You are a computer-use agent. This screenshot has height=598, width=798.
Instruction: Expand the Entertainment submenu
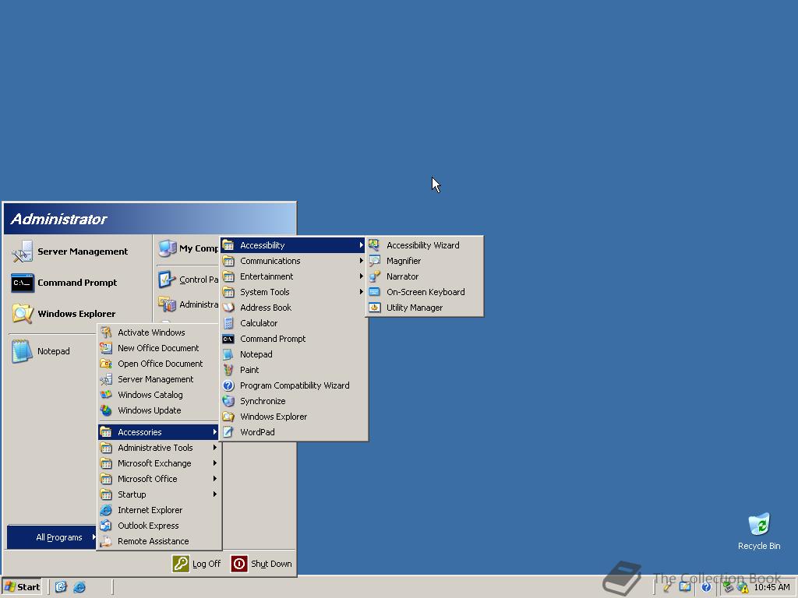(294, 276)
